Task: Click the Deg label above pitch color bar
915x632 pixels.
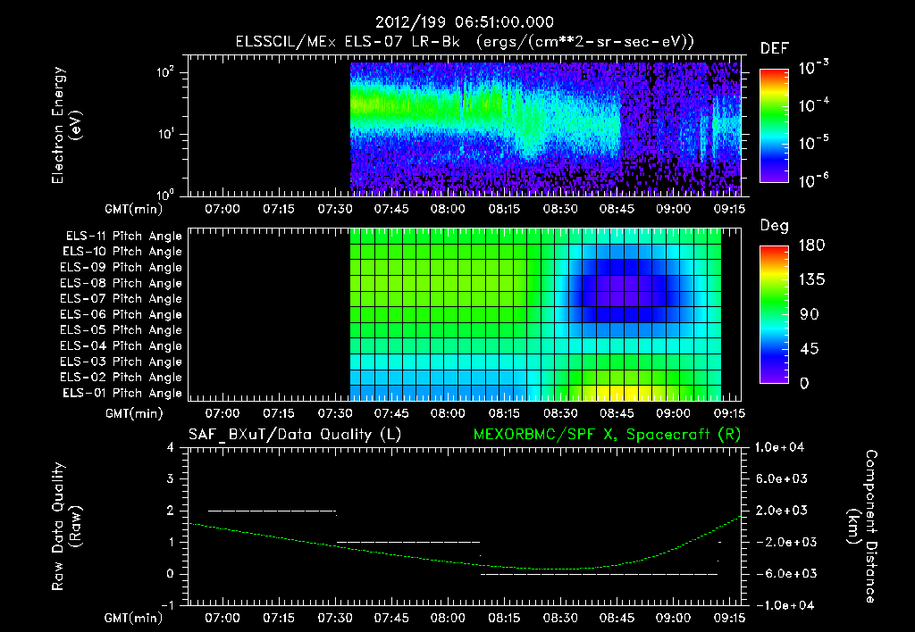Action: coord(774,226)
